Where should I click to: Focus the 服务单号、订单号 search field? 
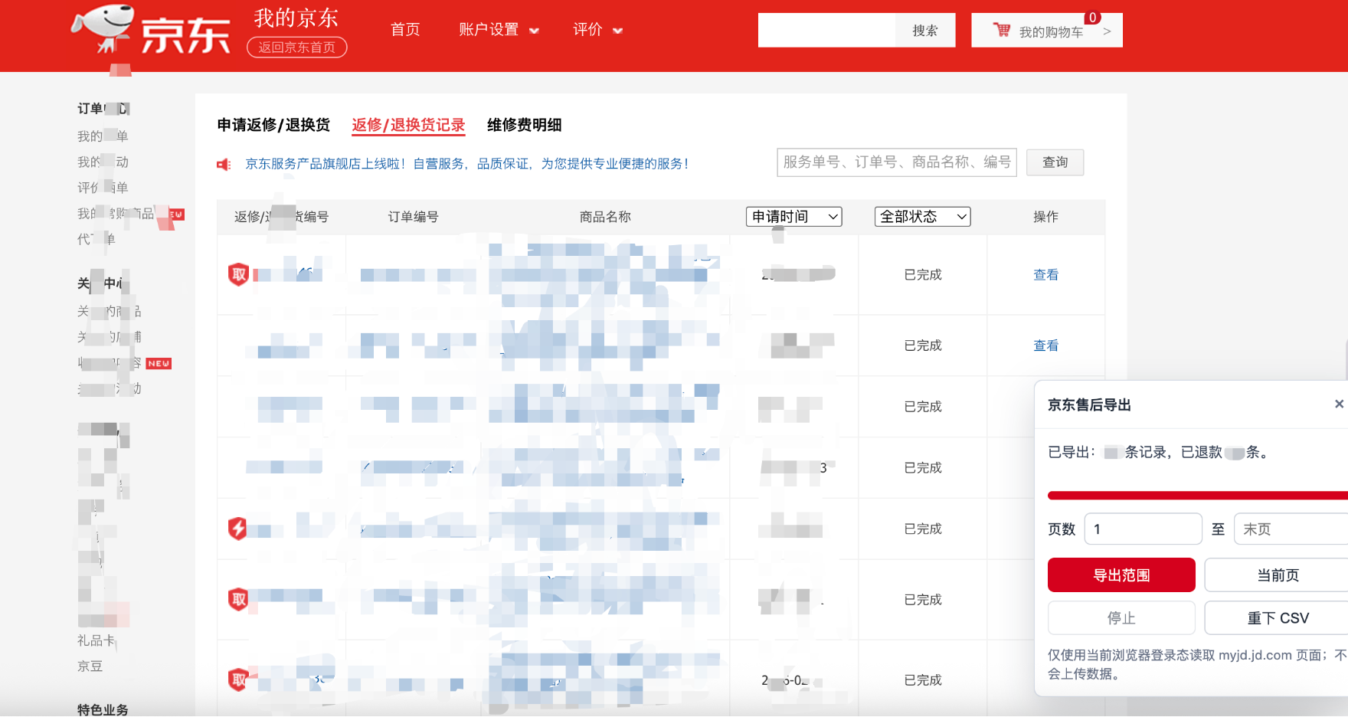tap(897, 162)
